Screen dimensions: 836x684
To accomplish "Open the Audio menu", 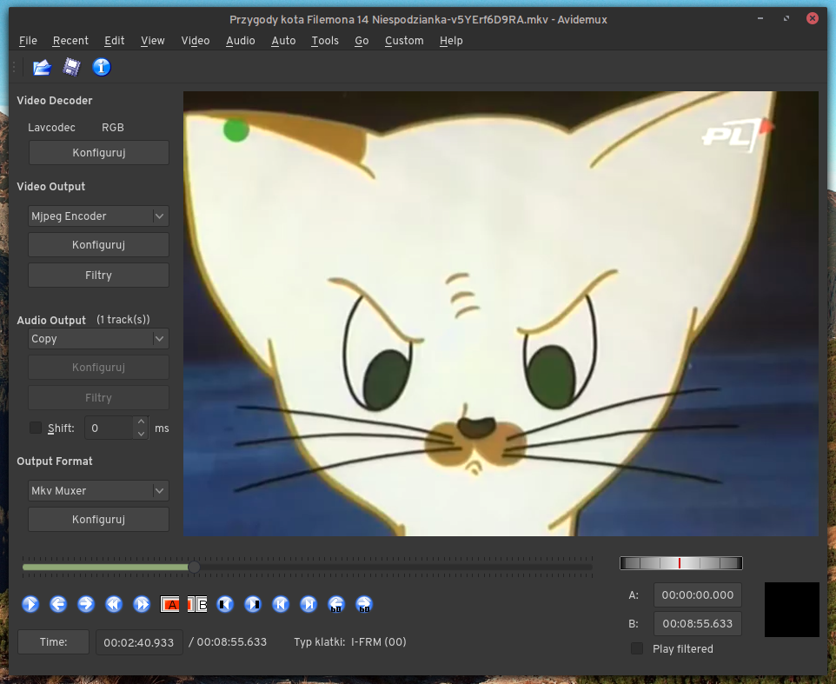I will click(241, 41).
